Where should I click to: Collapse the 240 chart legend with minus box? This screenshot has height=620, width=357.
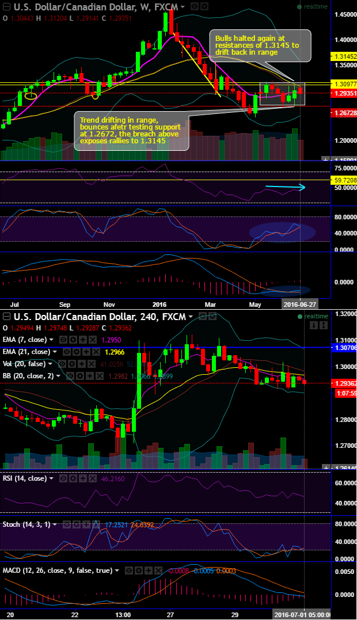click(x=7, y=316)
